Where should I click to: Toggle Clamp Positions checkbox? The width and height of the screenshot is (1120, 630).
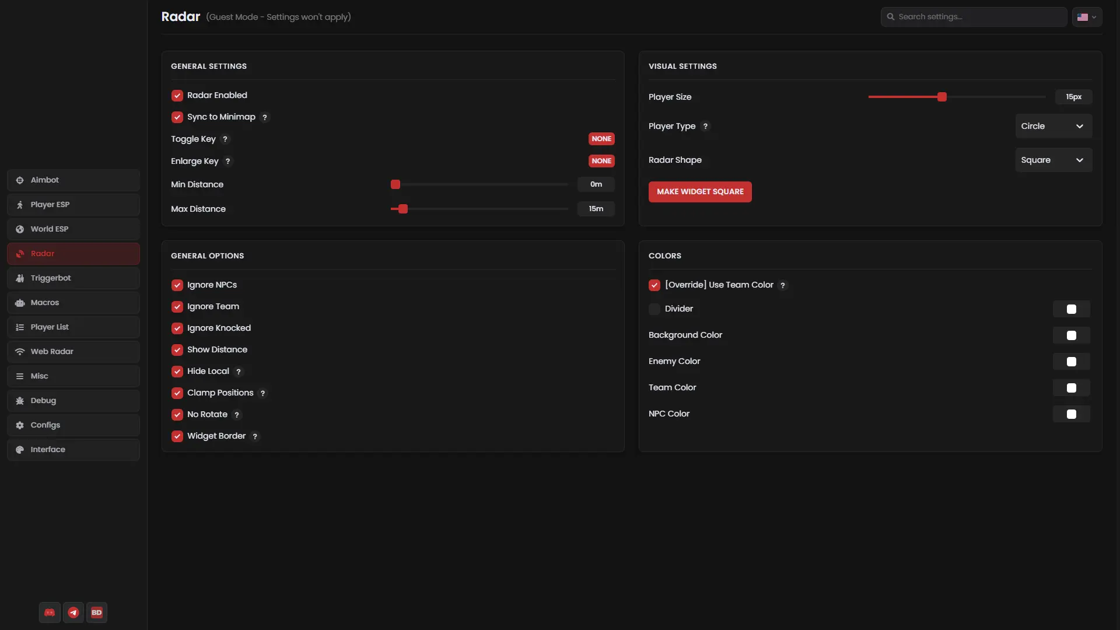[x=177, y=393]
